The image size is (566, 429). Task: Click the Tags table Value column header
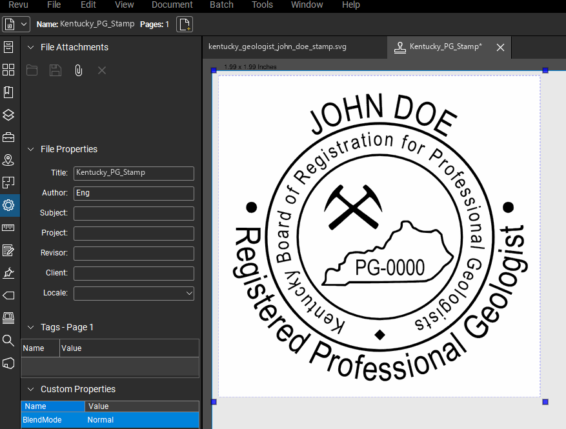click(129, 348)
